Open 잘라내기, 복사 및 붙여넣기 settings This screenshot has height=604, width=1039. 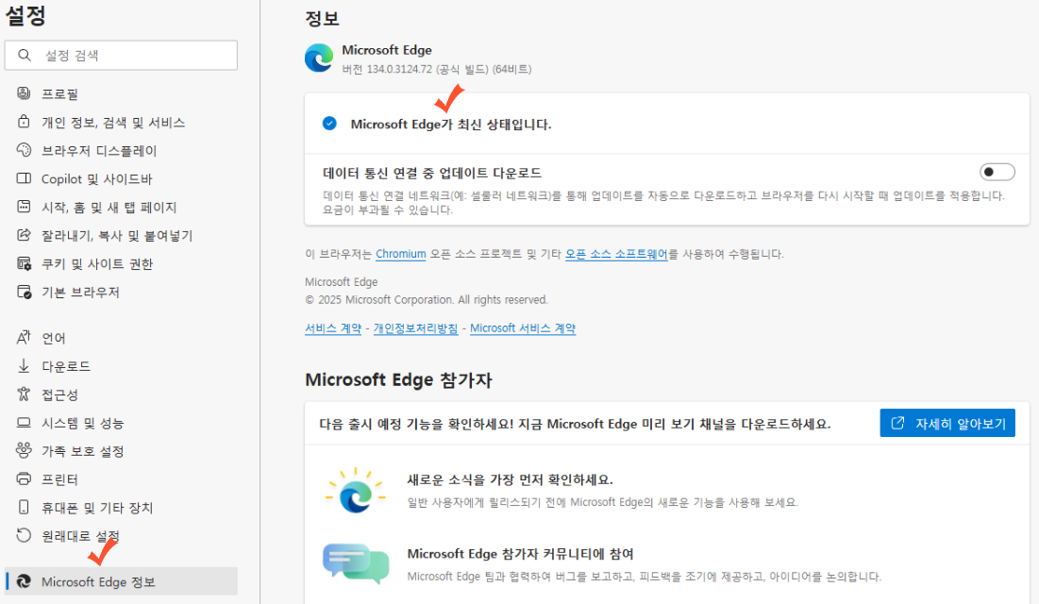click(117, 235)
